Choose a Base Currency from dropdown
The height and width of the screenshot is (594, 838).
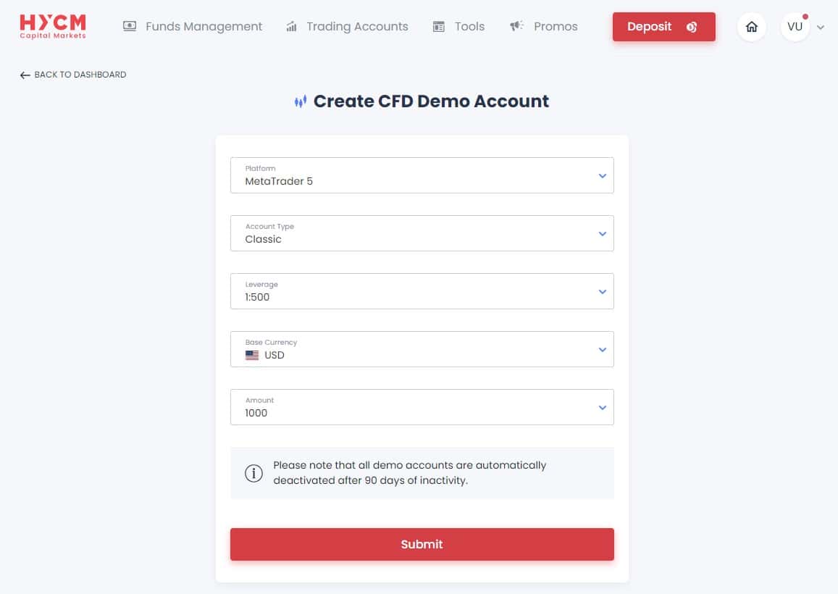(422, 349)
